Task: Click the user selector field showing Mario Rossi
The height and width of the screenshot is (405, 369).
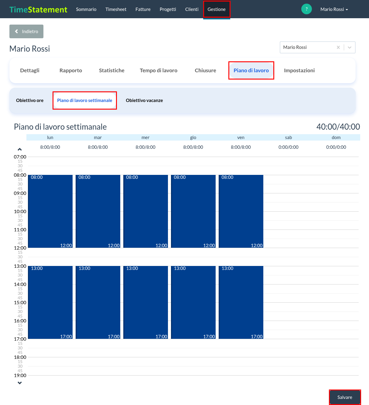Action: tap(317, 47)
